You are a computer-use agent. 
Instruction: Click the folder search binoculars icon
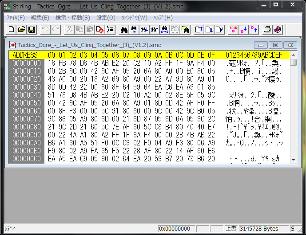point(185,30)
